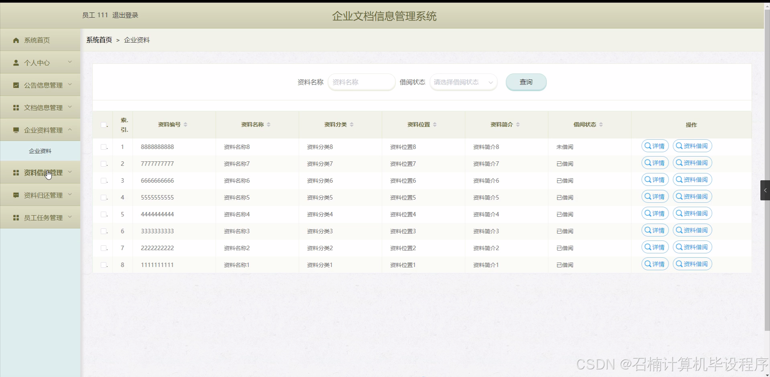The height and width of the screenshot is (377, 770).
Task: Open the 公告信息管理 sidebar menu
Action: coord(40,85)
